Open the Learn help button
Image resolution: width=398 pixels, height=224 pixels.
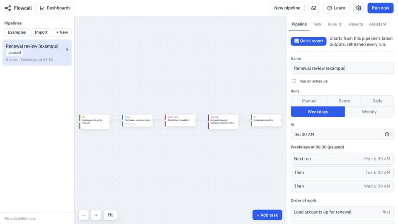336,8
